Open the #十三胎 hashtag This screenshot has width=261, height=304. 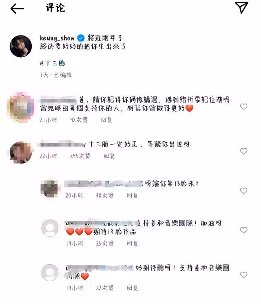click(x=53, y=63)
